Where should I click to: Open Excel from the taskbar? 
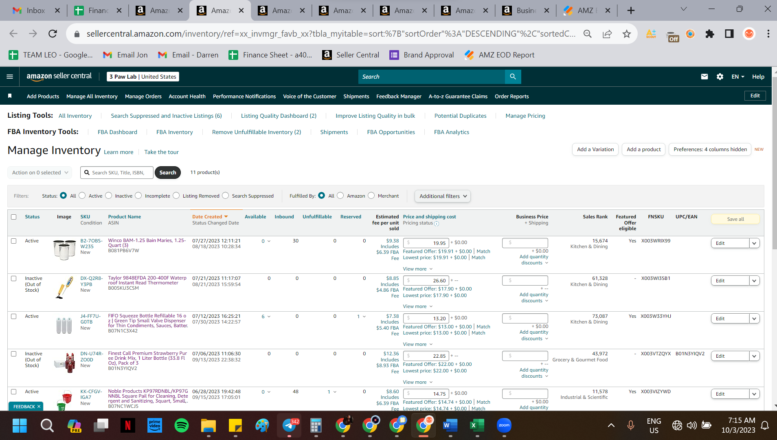(476, 426)
